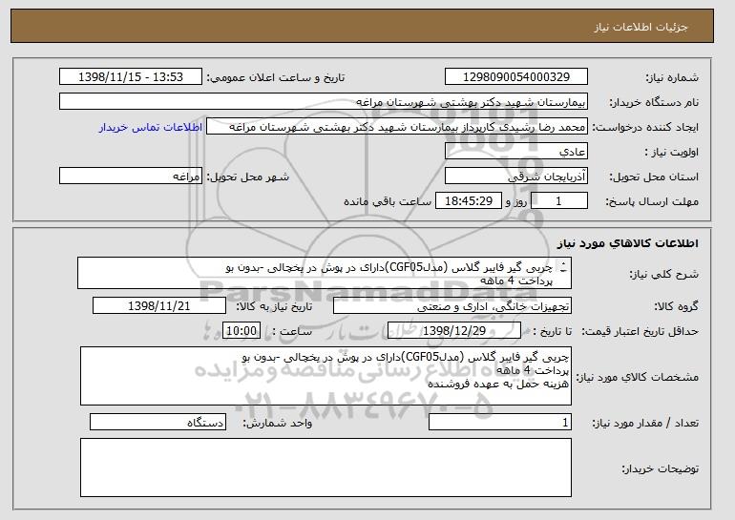Click the گروه کالا field تجهیزات خانگی
735x520 pixels.
[452, 306]
